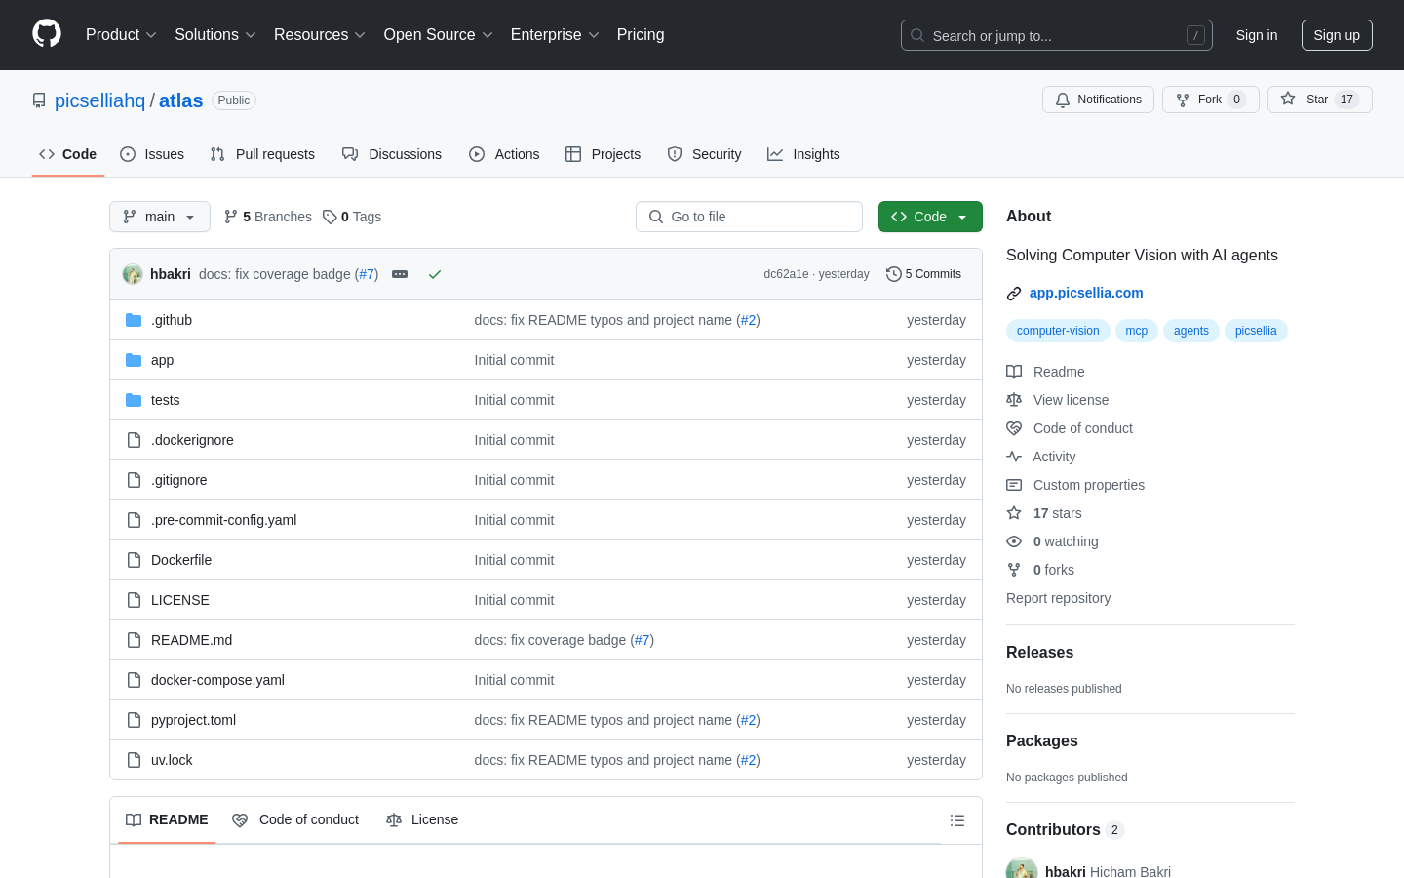Open the pyproject.toml file
This screenshot has height=878, width=1404.
[x=193, y=720]
